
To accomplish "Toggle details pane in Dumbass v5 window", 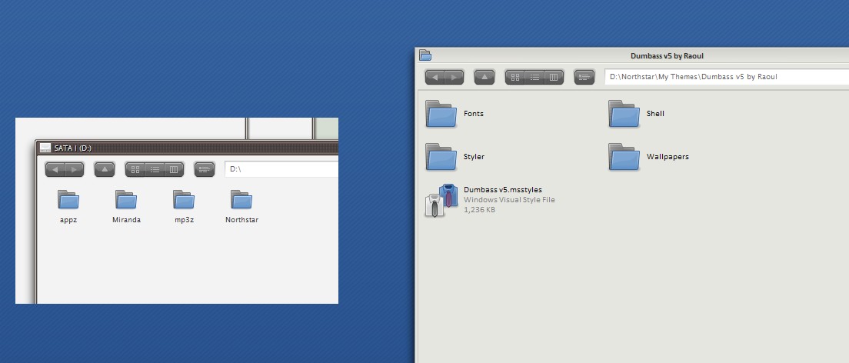I will pos(584,77).
